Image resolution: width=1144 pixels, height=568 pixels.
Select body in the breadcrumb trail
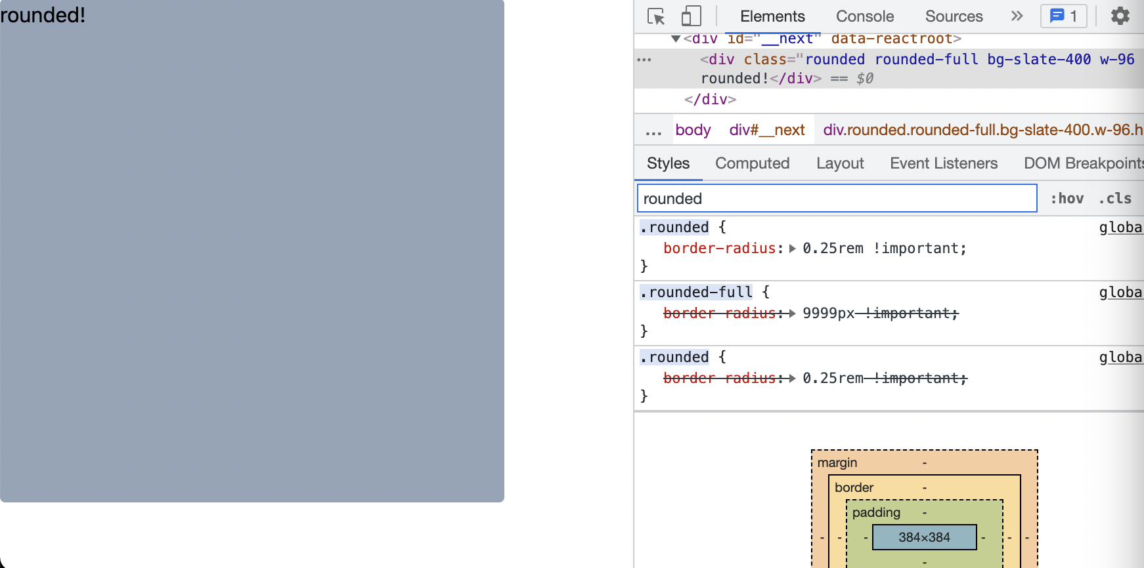[693, 130]
